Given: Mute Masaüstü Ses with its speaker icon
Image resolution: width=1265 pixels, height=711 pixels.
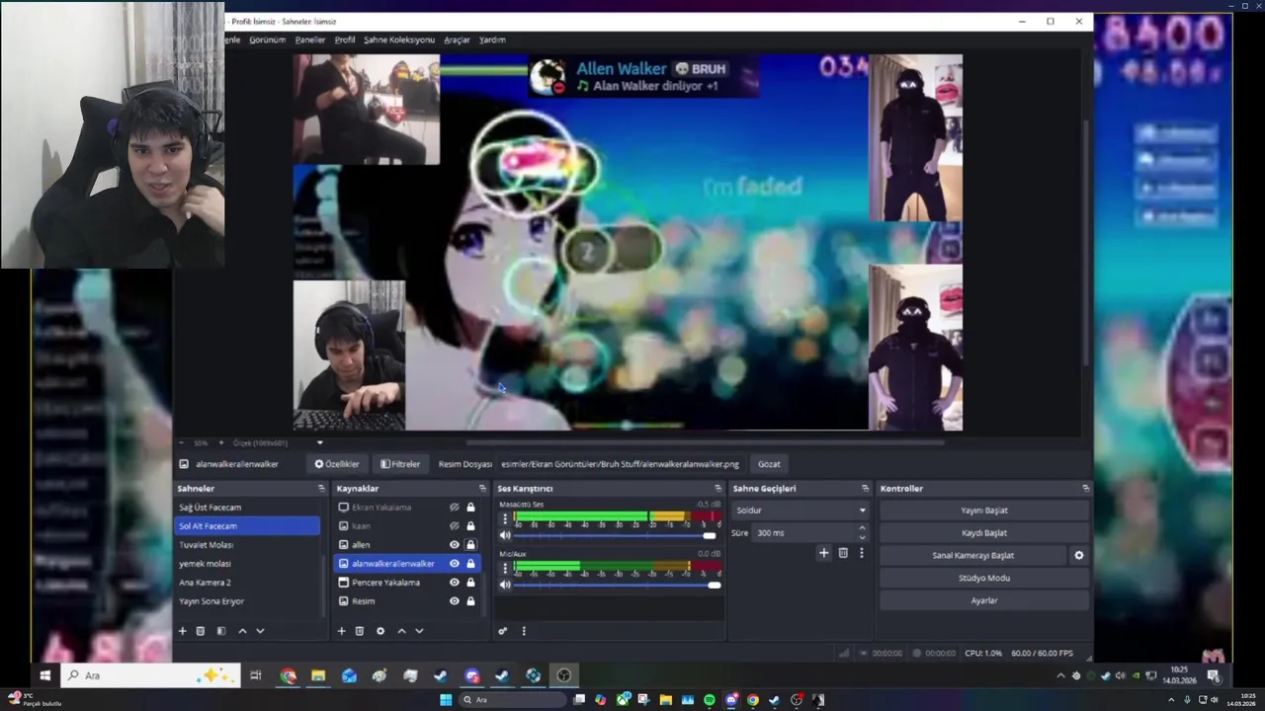Looking at the screenshot, I should click(x=505, y=535).
